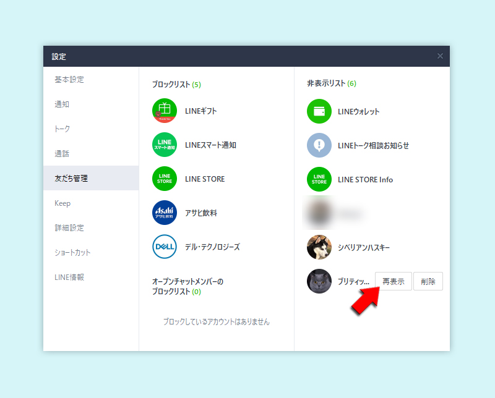Click the LINEウォレット wallet icon

[319, 112]
